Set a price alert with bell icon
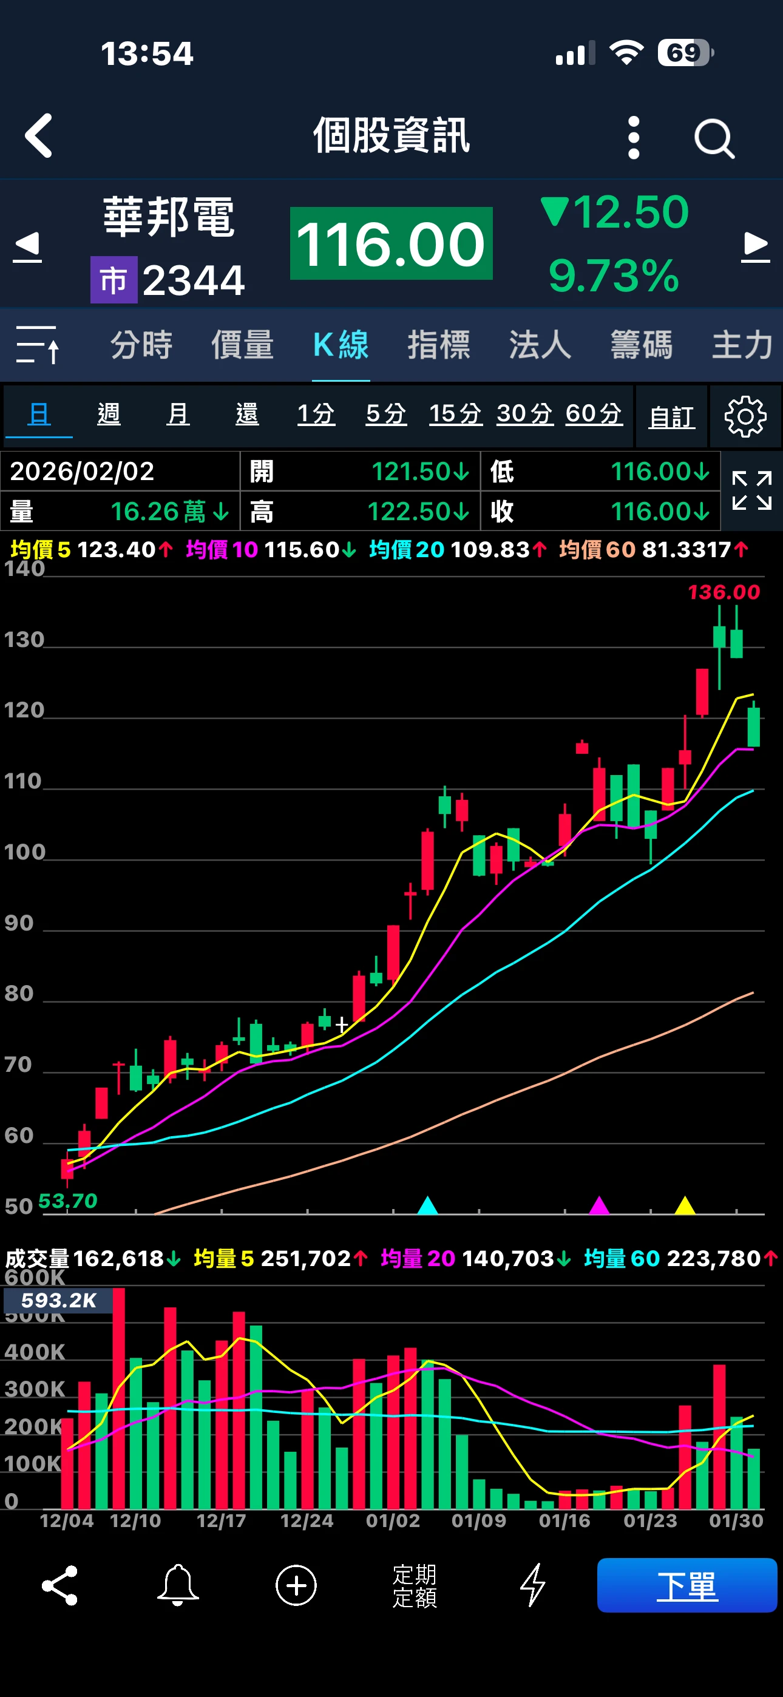 point(178,1585)
